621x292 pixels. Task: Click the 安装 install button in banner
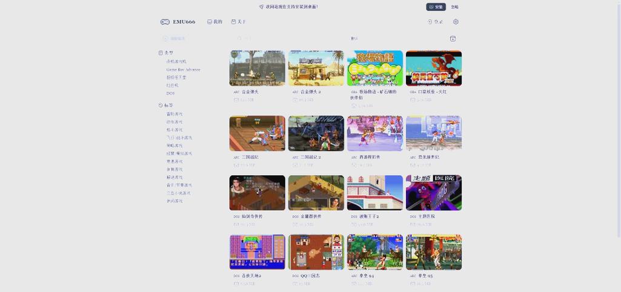[x=436, y=7]
